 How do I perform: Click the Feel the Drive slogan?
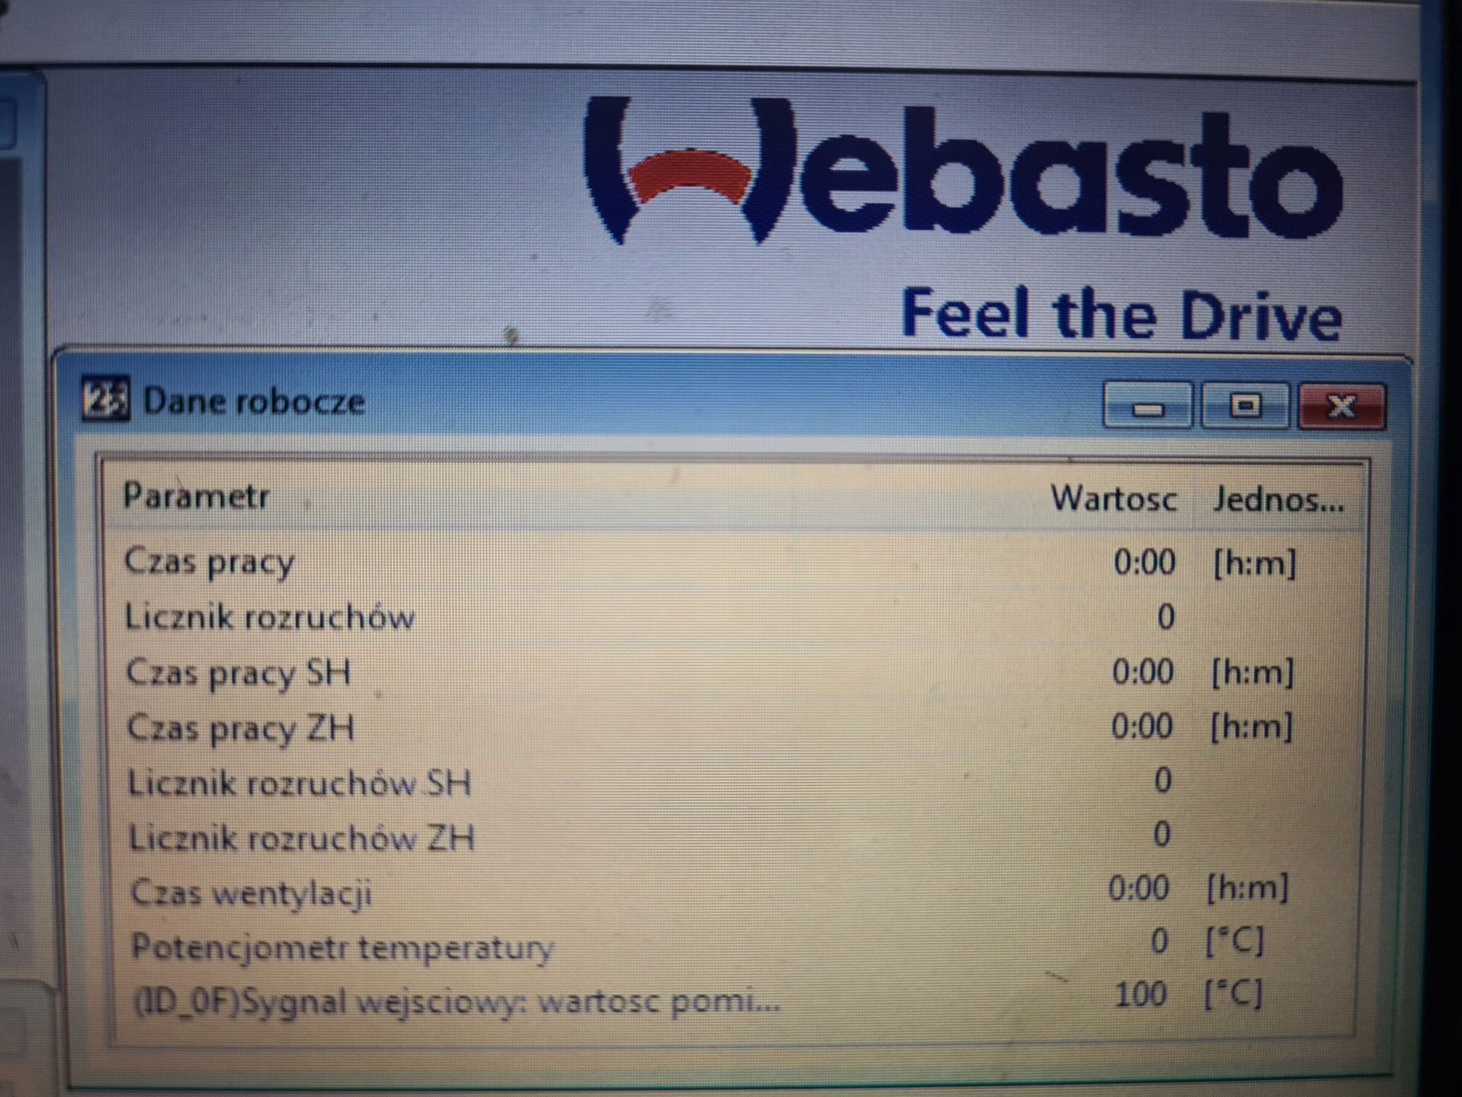[x=1121, y=315]
